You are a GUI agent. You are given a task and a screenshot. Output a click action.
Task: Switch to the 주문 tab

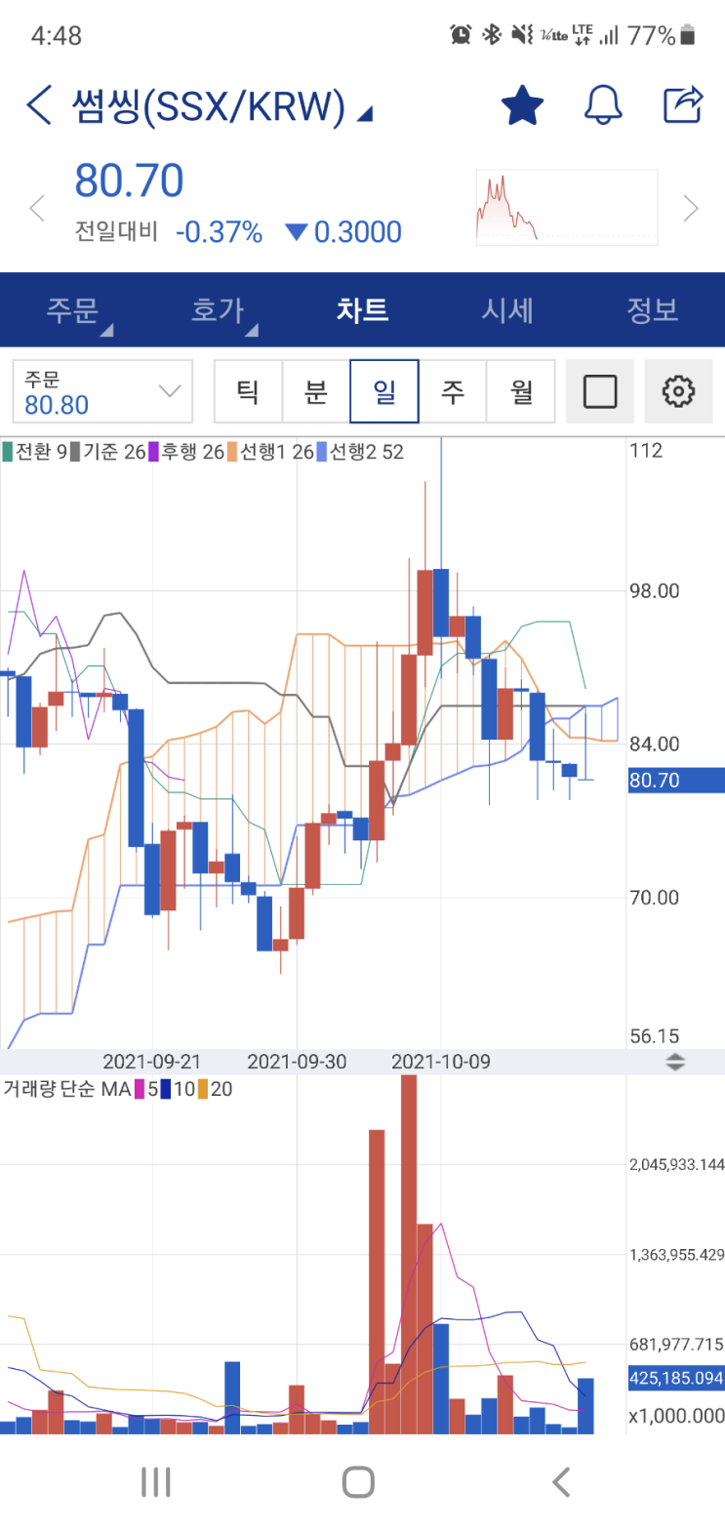73,310
